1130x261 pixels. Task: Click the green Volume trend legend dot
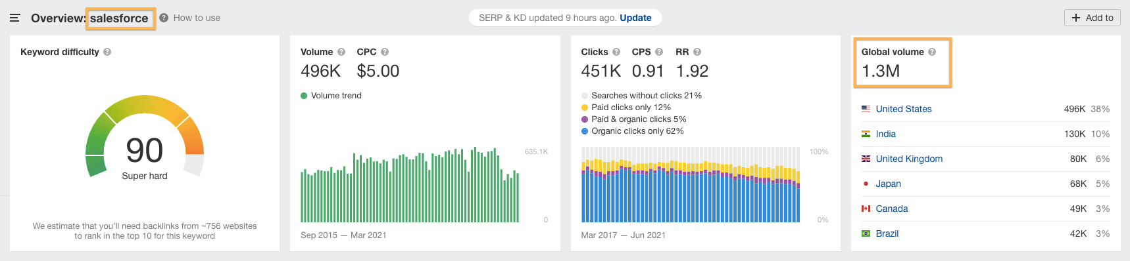click(304, 96)
